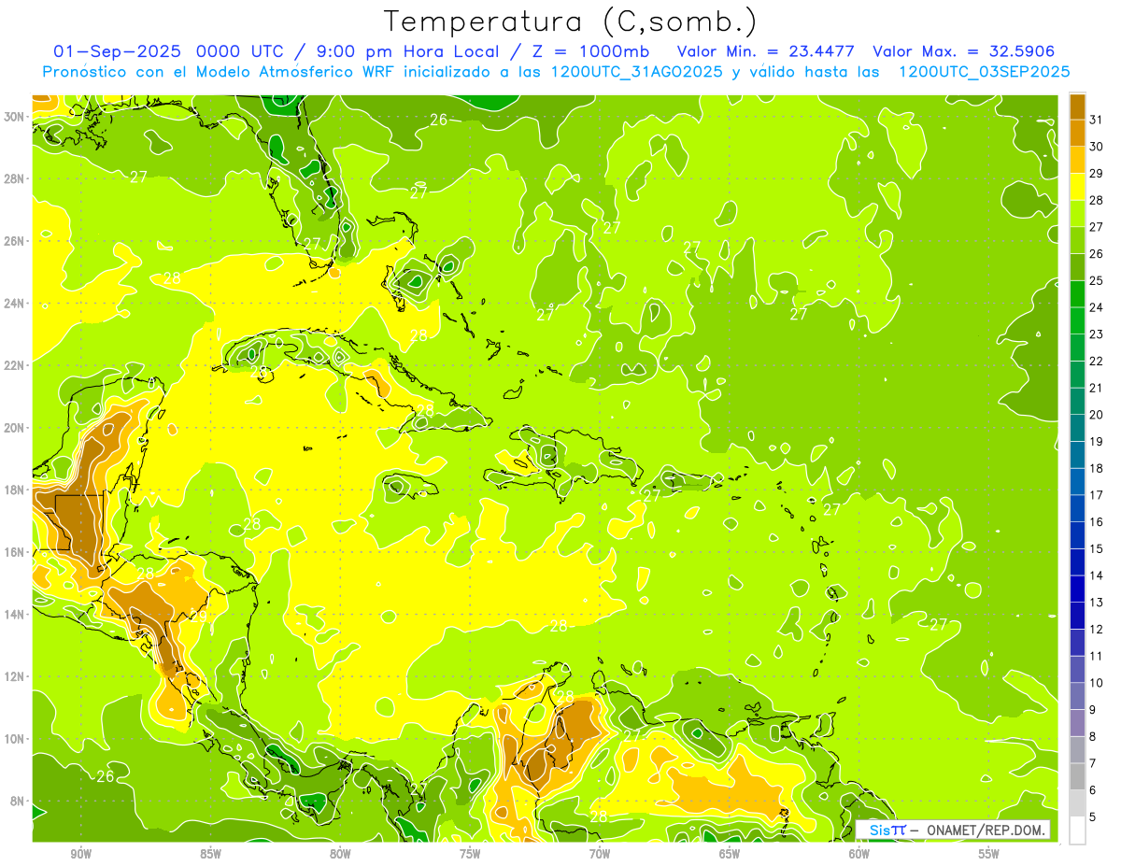This screenshot has height=866, width=1121.
Task: Click the 'Temperatura (C,somb.)' chart title
Action: coord(570,21)
